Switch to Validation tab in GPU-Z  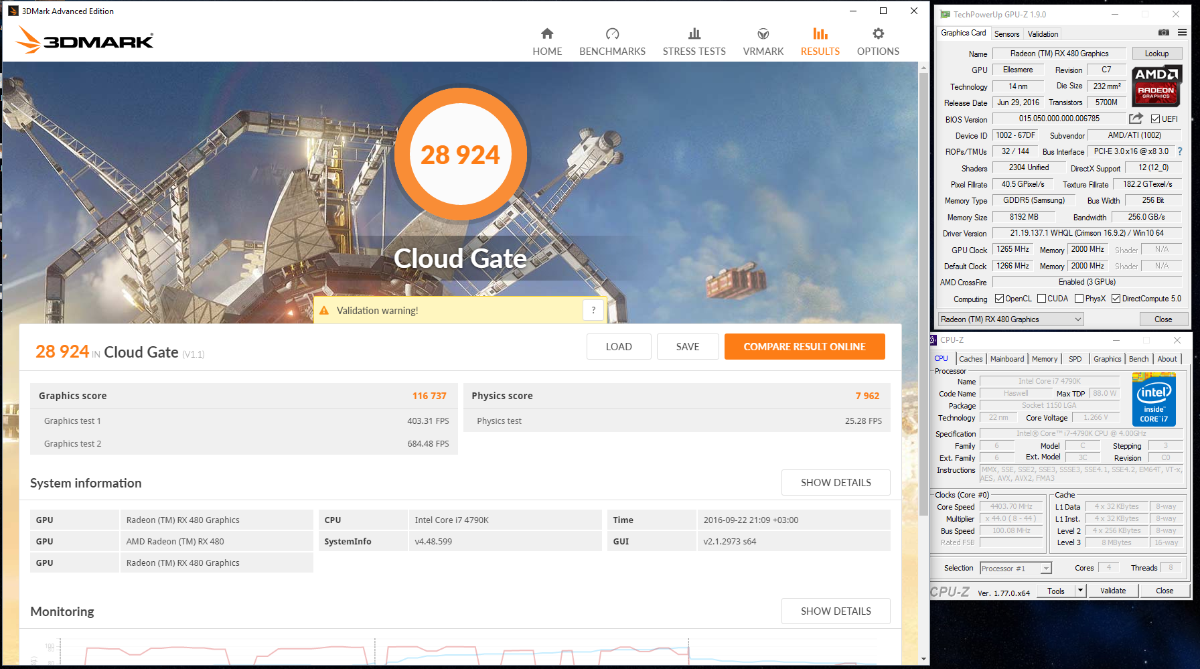[1043, 34]
